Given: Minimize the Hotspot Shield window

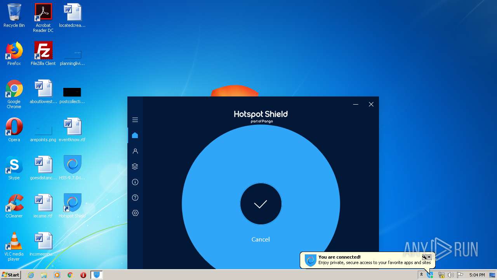Looking at the screenshot, I should click(356, 104).
